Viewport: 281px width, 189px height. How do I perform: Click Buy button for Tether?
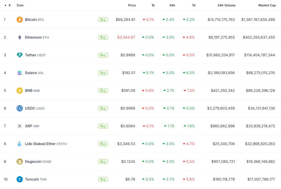pyautogui.click(x=103, y=55)
